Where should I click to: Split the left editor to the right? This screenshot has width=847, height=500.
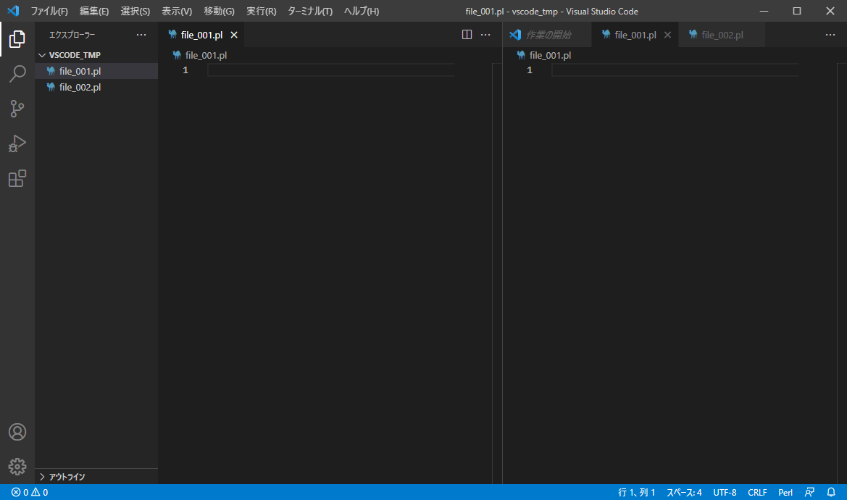coord(467,35)
